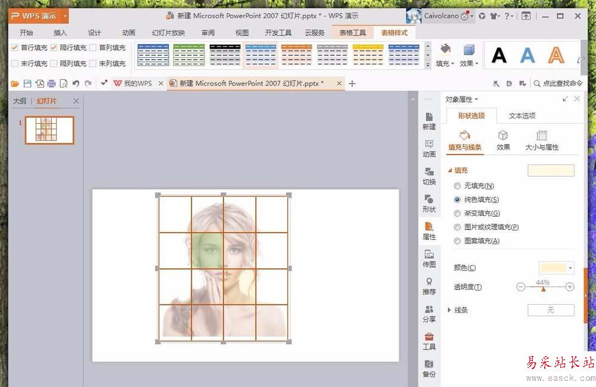The width and height of the screenshot is (596, 387).
Task: Select 无填充(N) radio option
Action: [457, 186]
